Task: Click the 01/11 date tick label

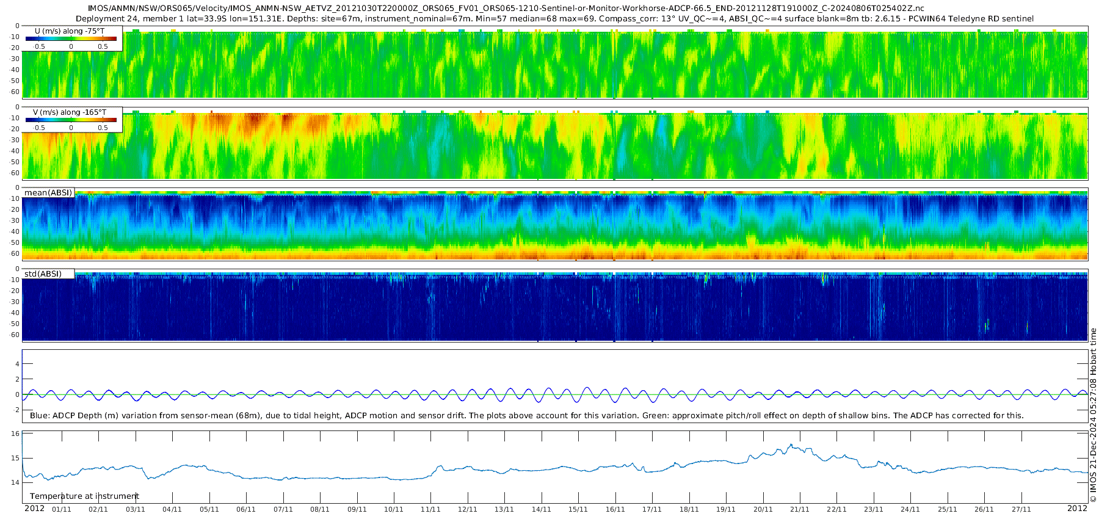Action: pyautogui.click(x=61, y=509)
